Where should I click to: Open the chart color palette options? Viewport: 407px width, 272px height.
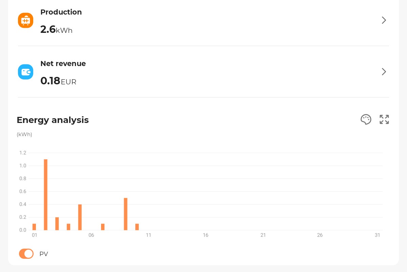click(x=366, y=120)
